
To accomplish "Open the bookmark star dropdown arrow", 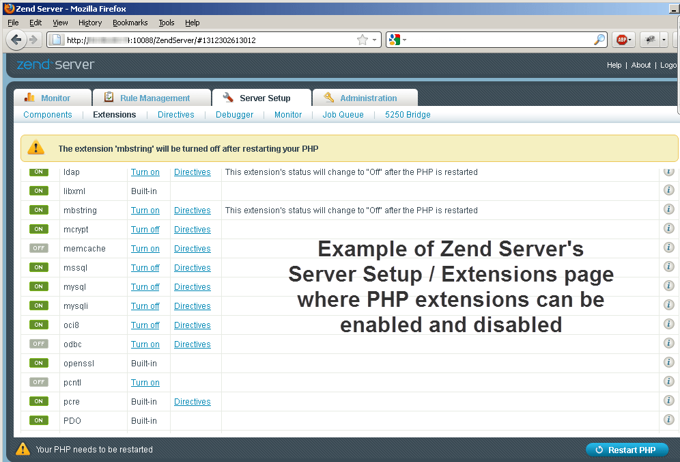I will 374,40.
